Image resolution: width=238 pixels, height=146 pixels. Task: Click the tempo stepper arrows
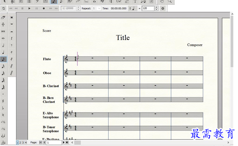click(157, 8)
